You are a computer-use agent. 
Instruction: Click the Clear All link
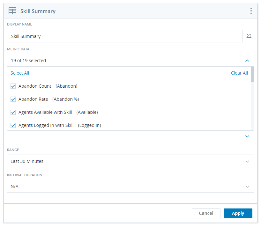tap(239, 73)
